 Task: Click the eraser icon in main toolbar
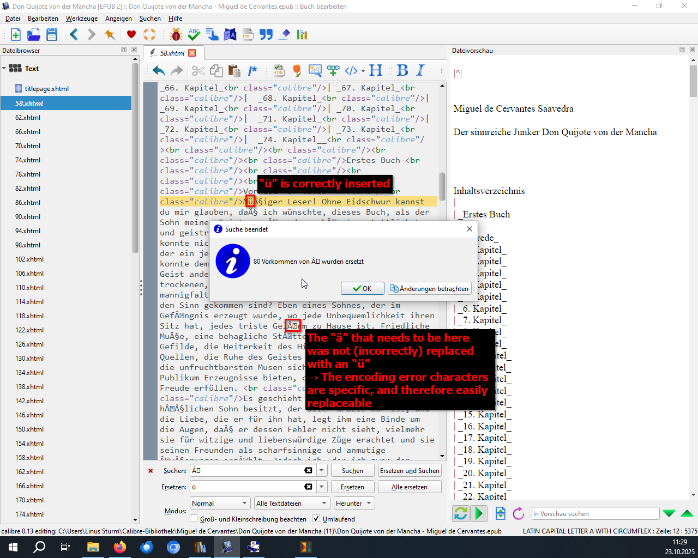tap(284, 35)
